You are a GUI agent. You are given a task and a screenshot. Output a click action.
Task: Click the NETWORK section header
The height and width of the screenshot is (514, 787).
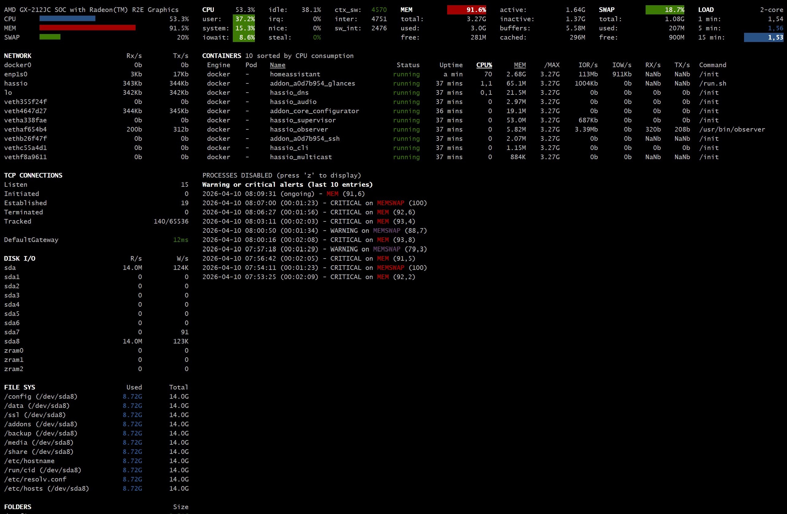coord(17,56)
